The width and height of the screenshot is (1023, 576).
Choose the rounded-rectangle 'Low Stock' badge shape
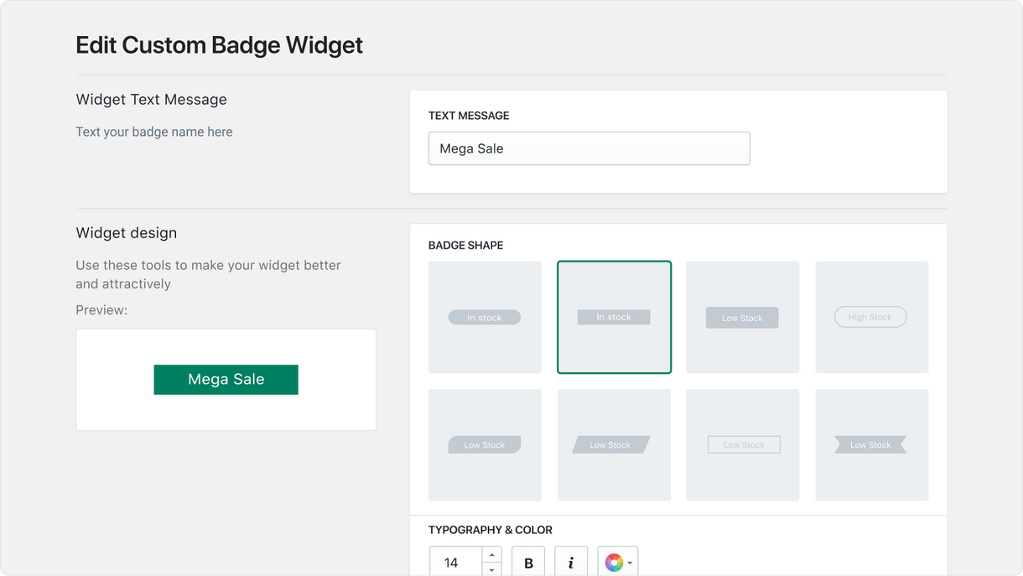(742, 317)
